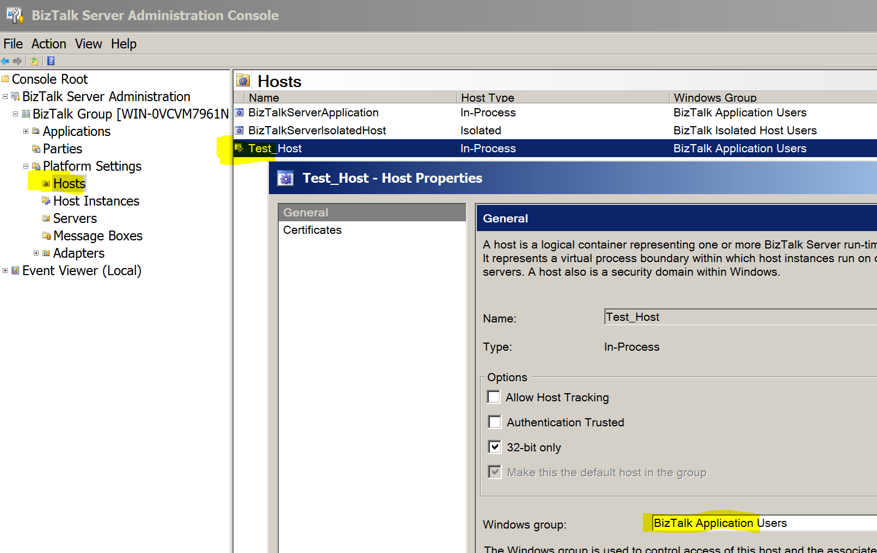Click the Forward arrow toolbar icon
Screen dimensions: 877x553
(17, 61)
